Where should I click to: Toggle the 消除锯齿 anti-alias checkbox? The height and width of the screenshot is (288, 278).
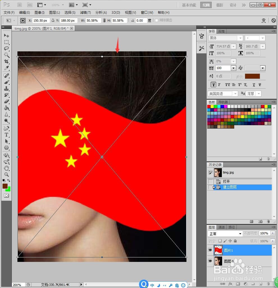coord(156,20)
